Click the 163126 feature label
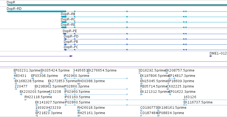This screenshot has height=117, width=227. point(190,97)
